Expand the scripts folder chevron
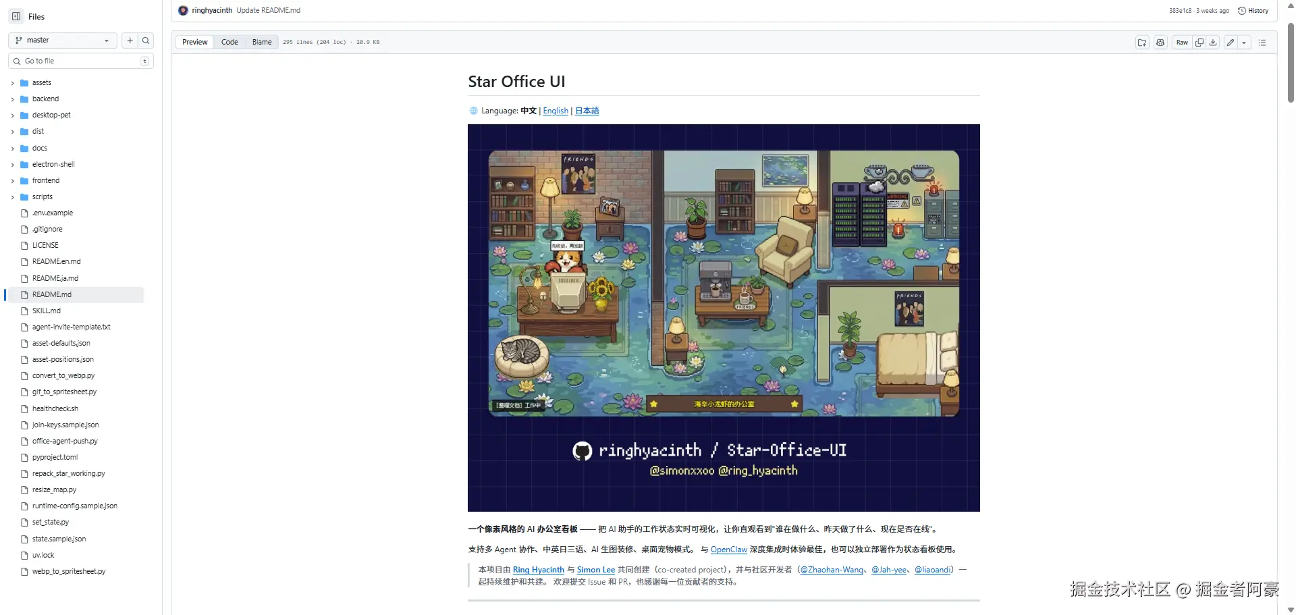This screenshot has height=615, width=1296. pyautogui.click(x=12, y=197)
